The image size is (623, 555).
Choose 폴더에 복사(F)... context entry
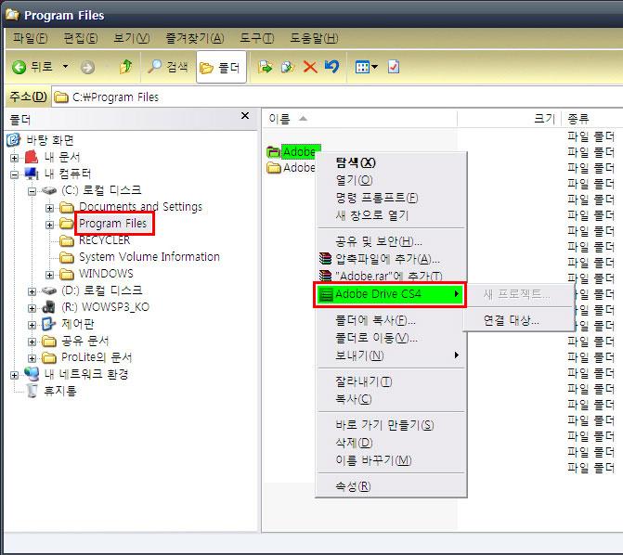(x=391, y=320)
